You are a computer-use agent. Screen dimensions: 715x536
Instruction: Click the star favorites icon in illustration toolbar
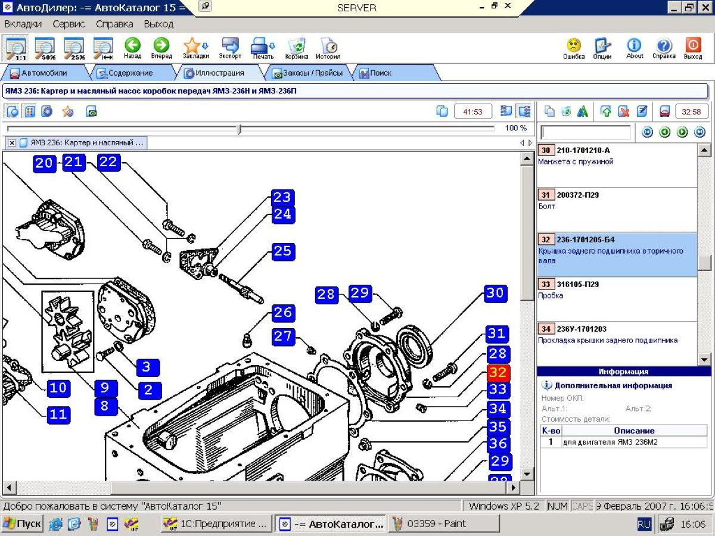coord(68,111)
